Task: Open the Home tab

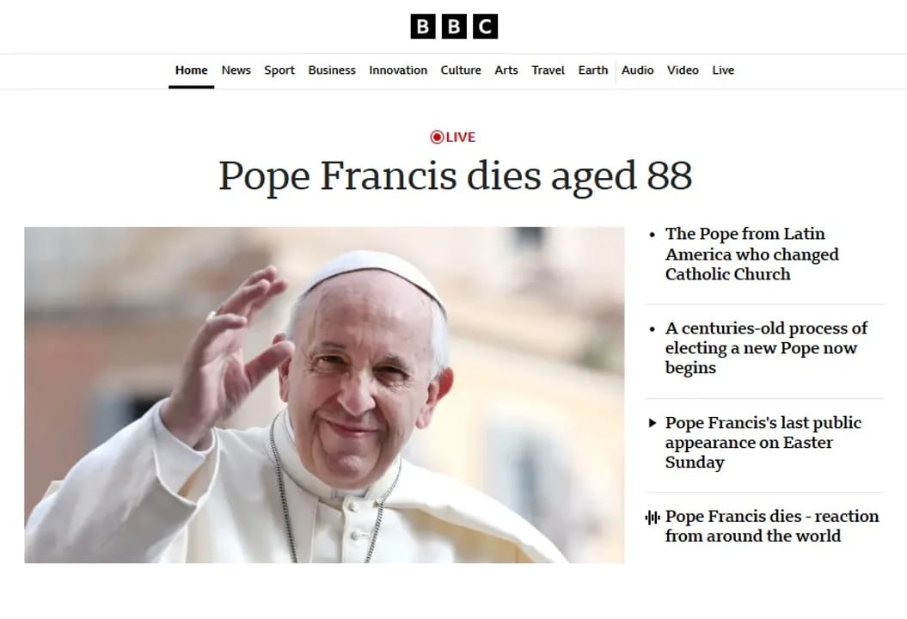Action: pos(192,70)
